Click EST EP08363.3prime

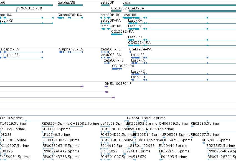[x=177, y=135]
